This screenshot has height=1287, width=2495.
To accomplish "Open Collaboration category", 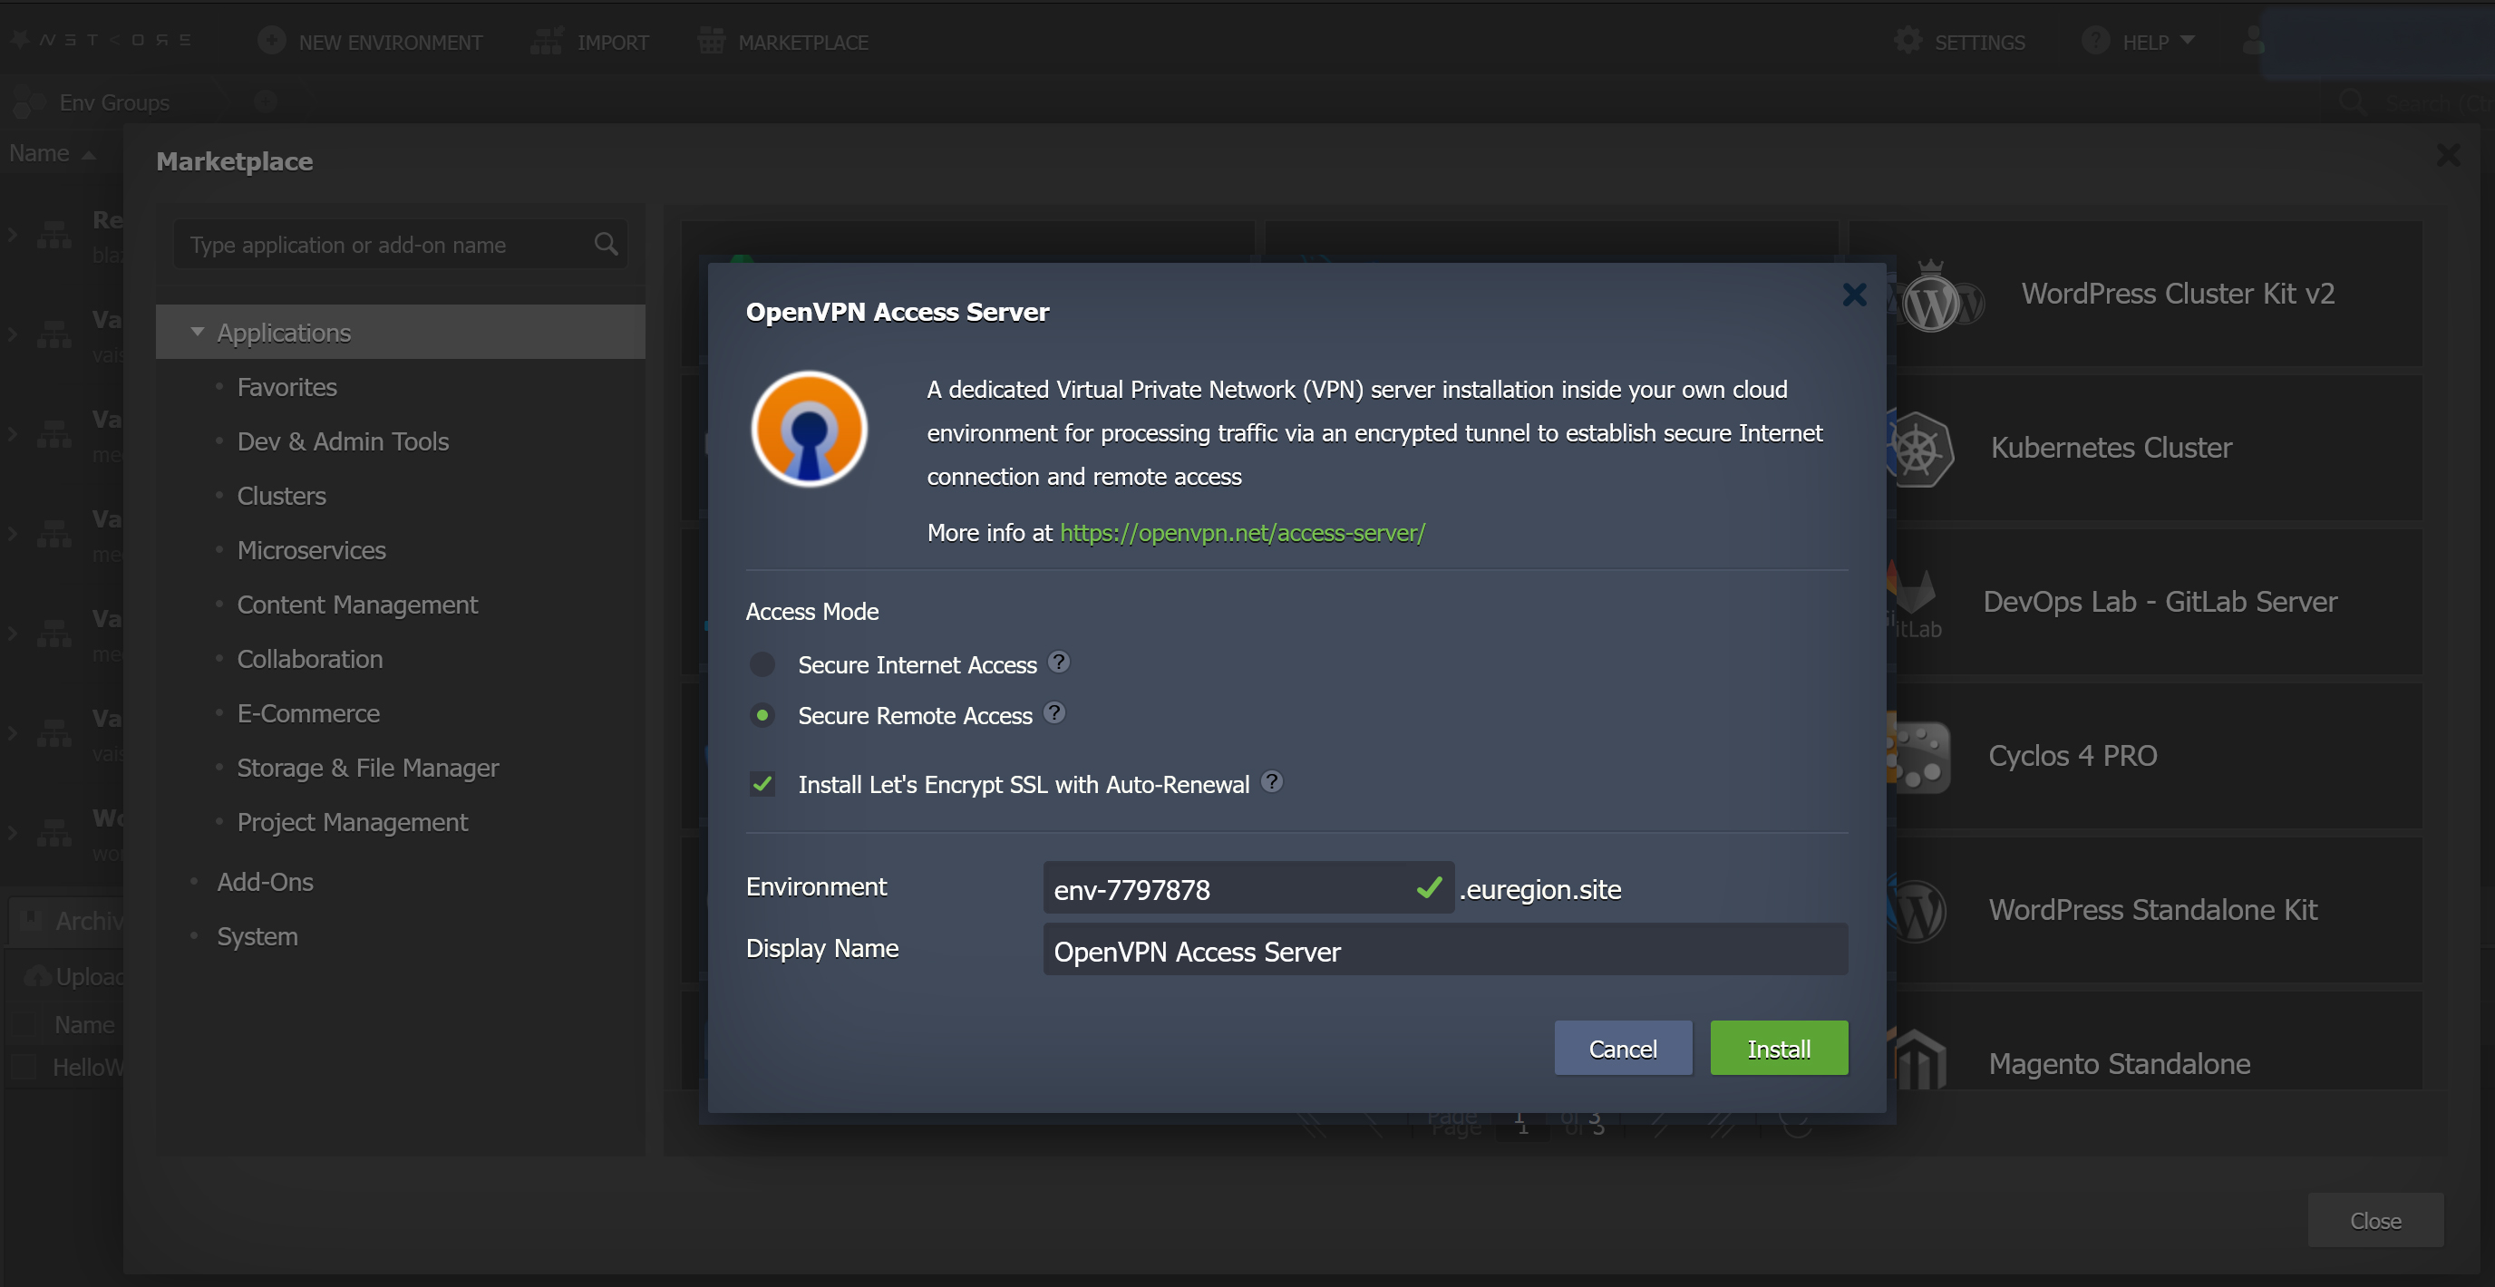I will pos(310,659).
